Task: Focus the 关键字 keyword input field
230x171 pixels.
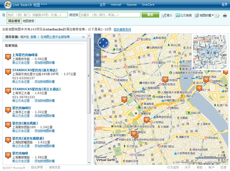Action: pyautogui.click(x=110, y=15)
